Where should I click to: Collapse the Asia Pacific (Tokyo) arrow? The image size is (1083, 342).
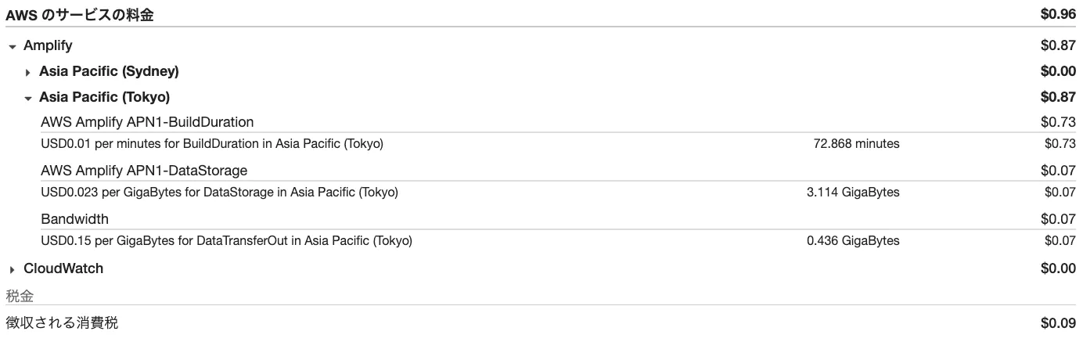click(28, 99)
